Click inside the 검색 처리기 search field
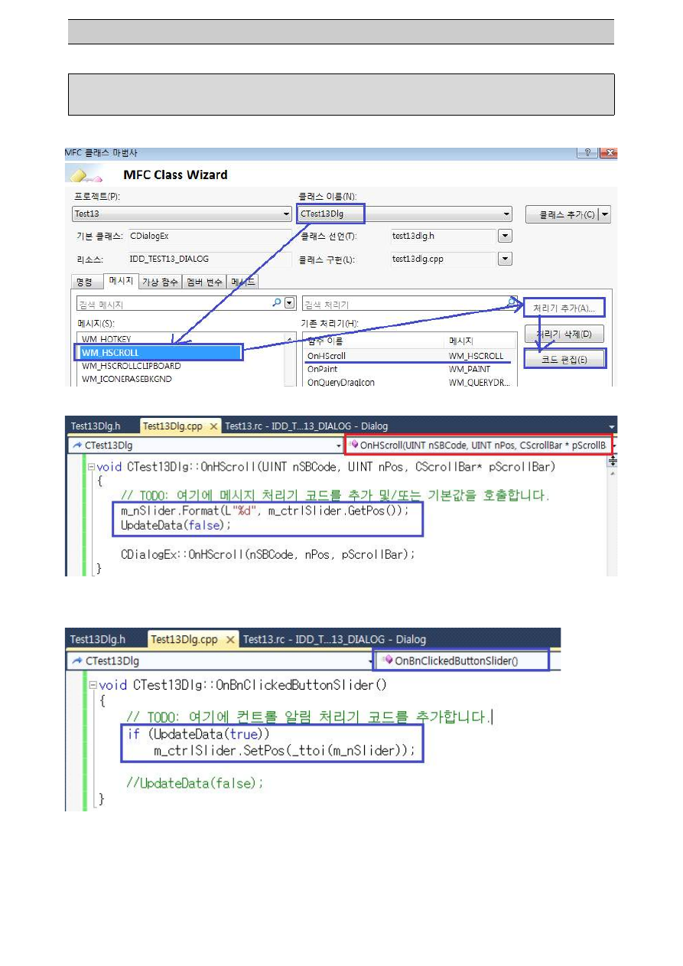Image resolution: width=683 pixels, height=966 pixels. (405, 304)
